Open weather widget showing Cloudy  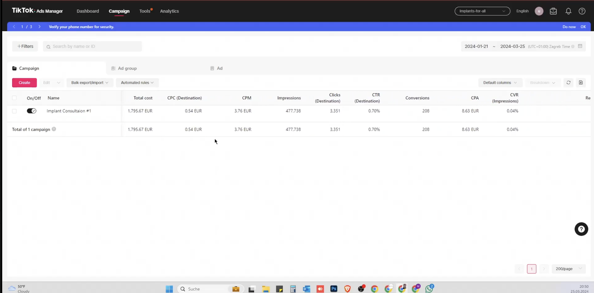click(19, 289)
